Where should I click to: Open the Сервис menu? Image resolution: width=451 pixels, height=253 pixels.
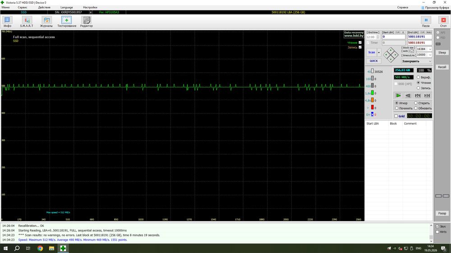(x=23, y=8)
